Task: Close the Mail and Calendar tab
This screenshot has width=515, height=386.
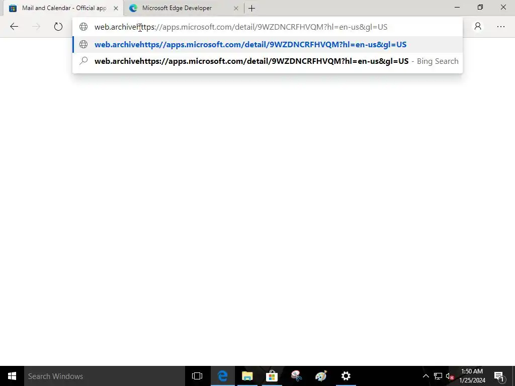Action: 116,8
